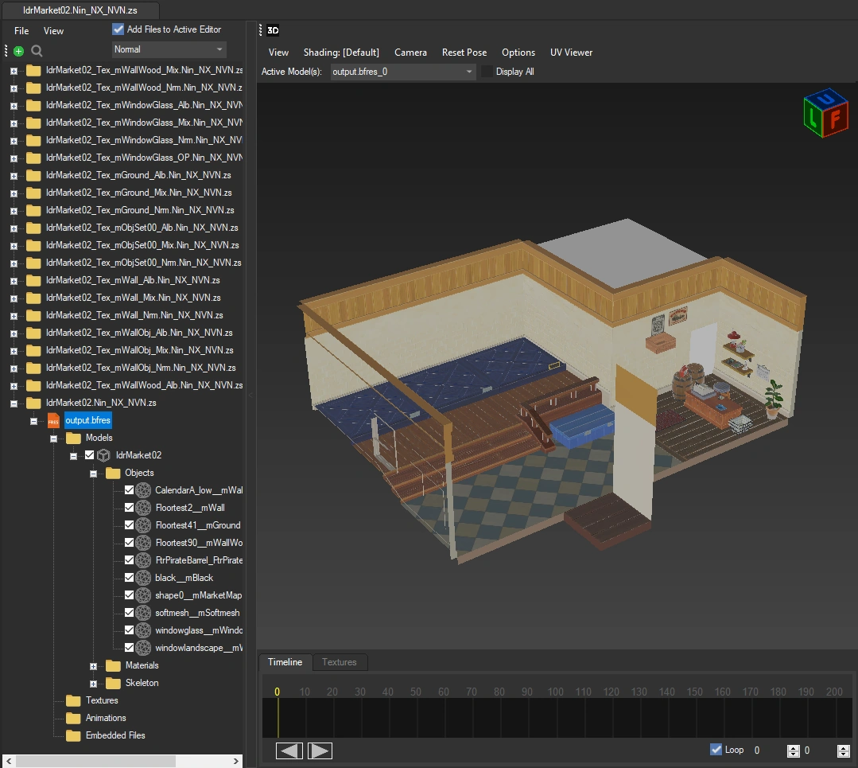Screen dimensions: 858x768
Task: Toggle Add Files to Active Editor checkbox
Action: coord(118,29)
